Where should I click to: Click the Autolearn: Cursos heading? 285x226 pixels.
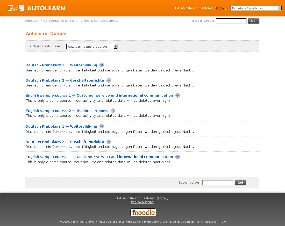[x=46, y=34]
